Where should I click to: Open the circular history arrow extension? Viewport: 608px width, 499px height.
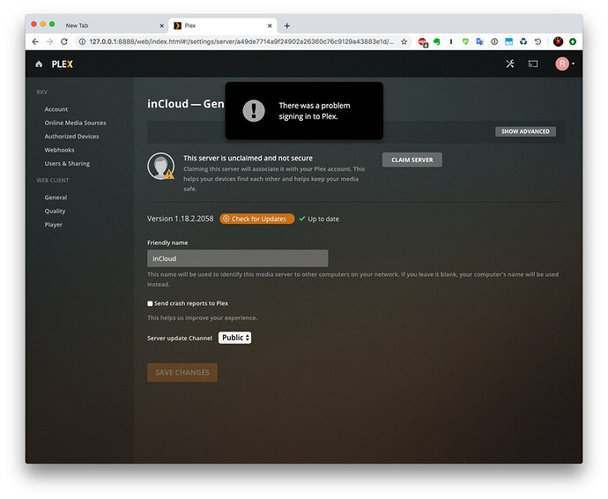(538, 41)
